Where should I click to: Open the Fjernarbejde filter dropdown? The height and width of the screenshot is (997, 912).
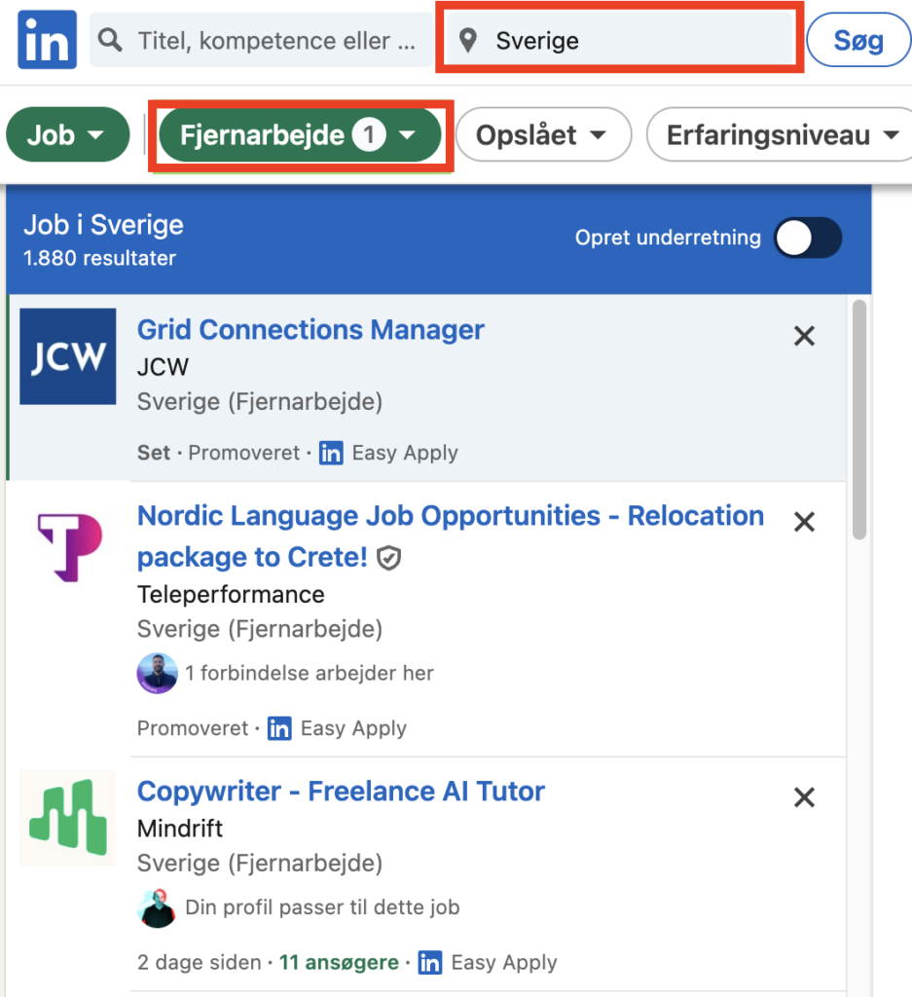pyautogui.click(x=300, y=136)
